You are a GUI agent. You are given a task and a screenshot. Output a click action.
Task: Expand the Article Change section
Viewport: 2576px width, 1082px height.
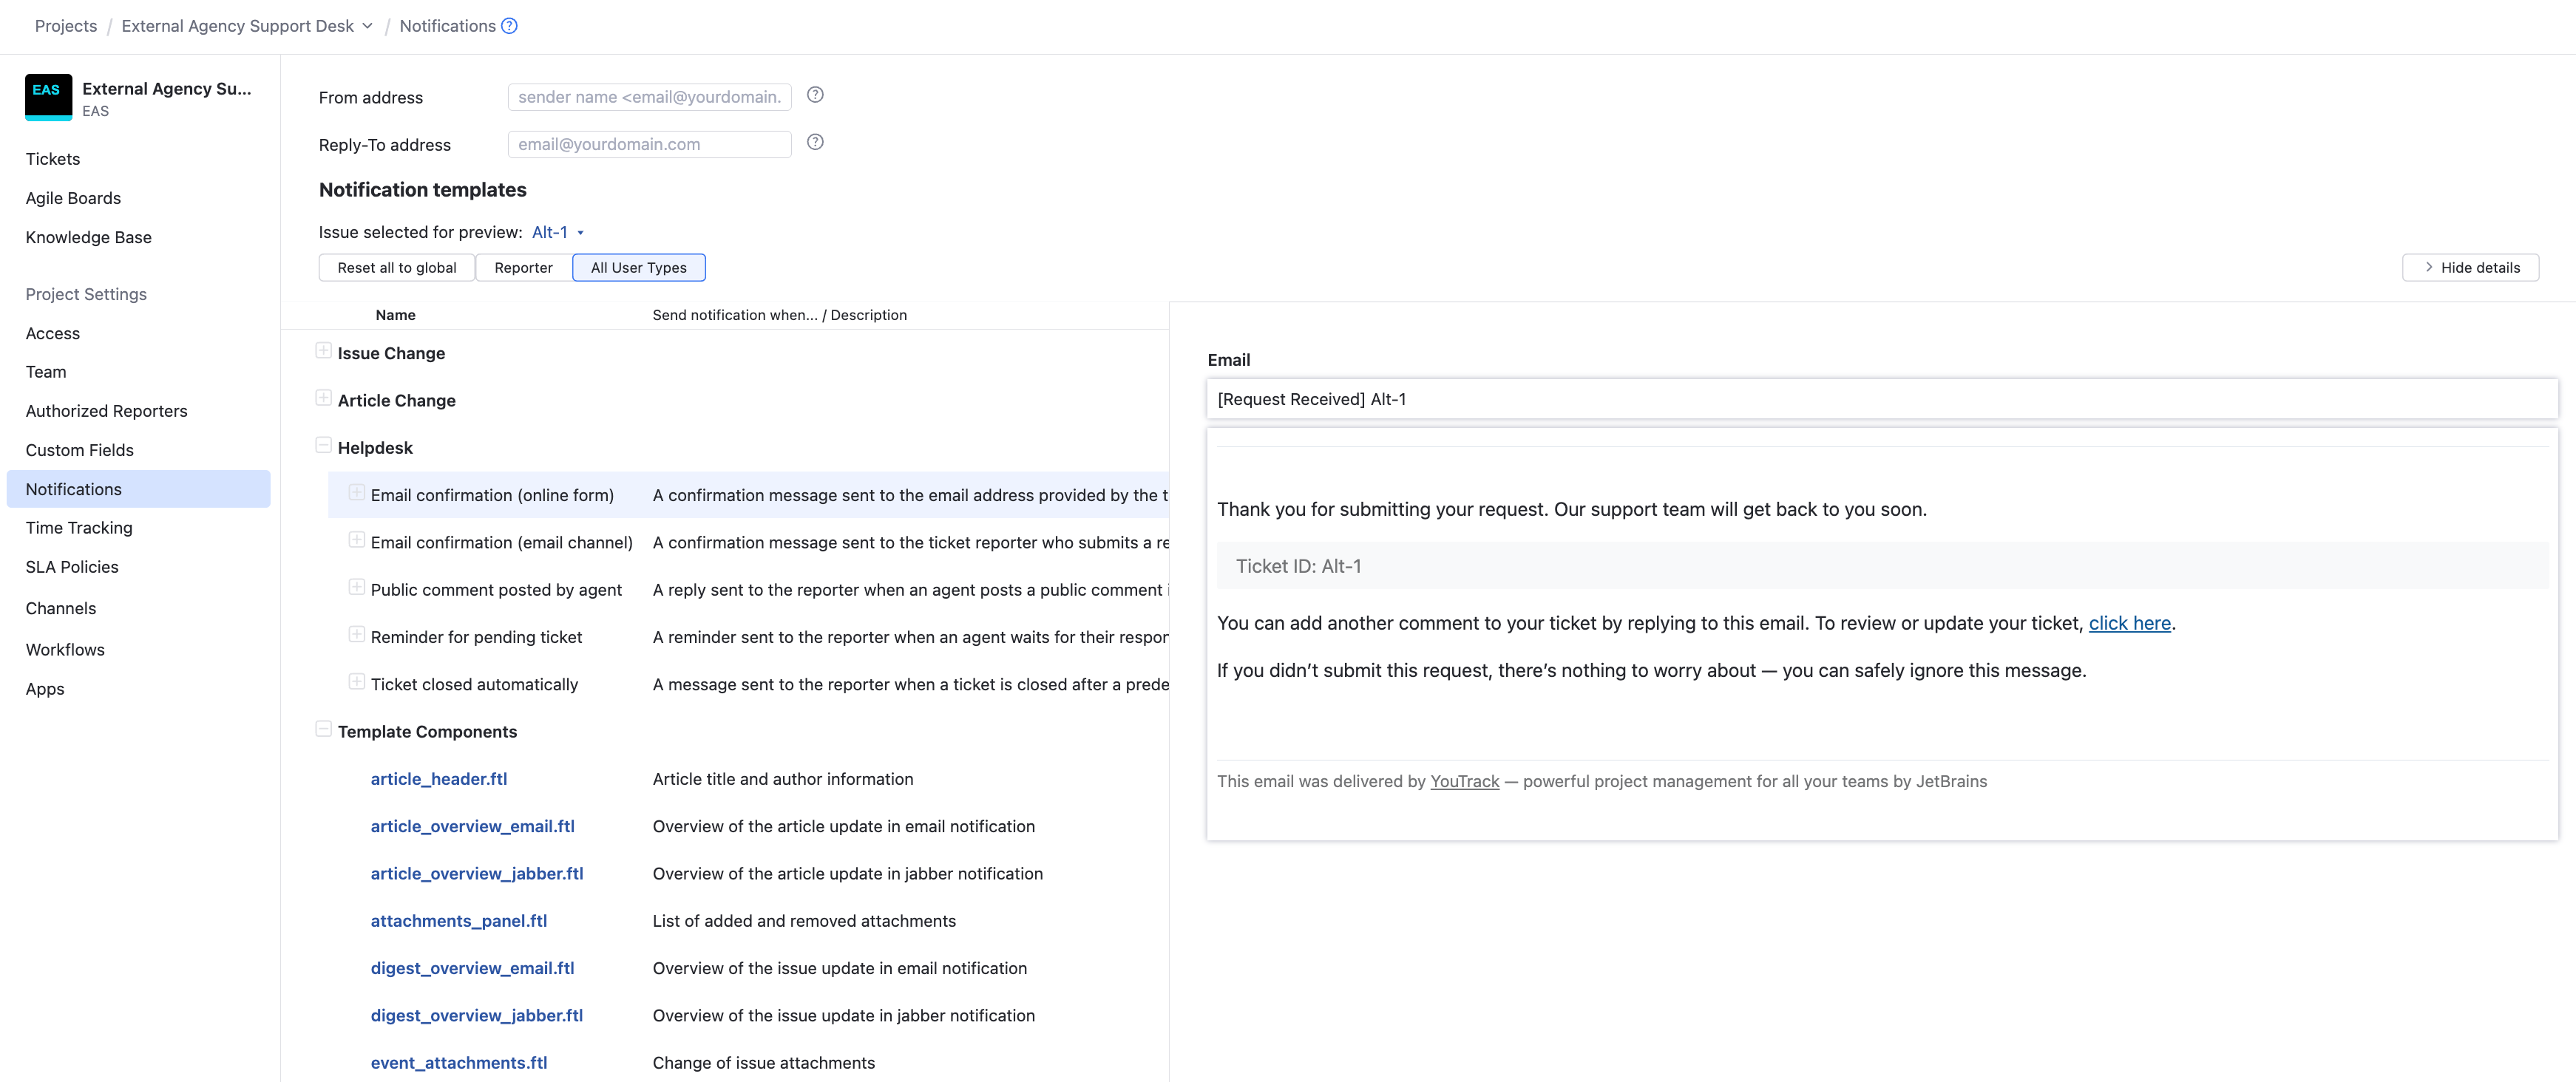[x=323, y=397]
